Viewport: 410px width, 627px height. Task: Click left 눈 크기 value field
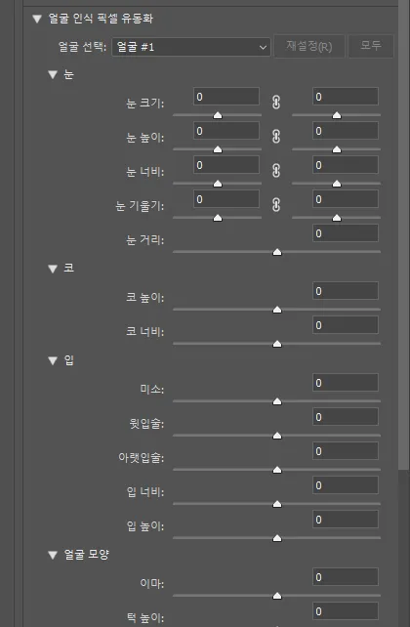226,97
